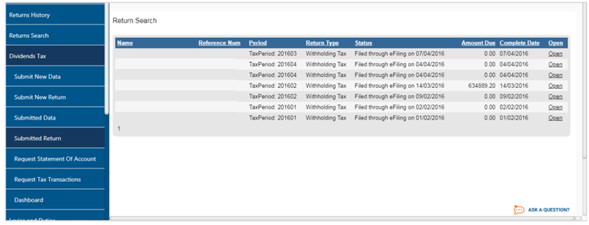Viewport: 589px width, 225px height.
Task: Open the Returns History menu item
Action: [x=55, y=15]
